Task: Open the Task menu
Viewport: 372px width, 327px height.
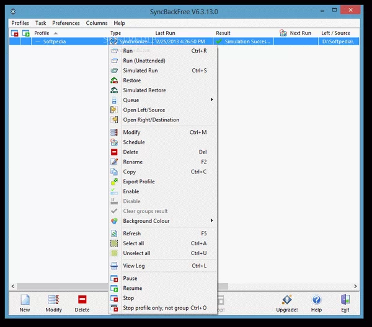Action: pos(40,23)
